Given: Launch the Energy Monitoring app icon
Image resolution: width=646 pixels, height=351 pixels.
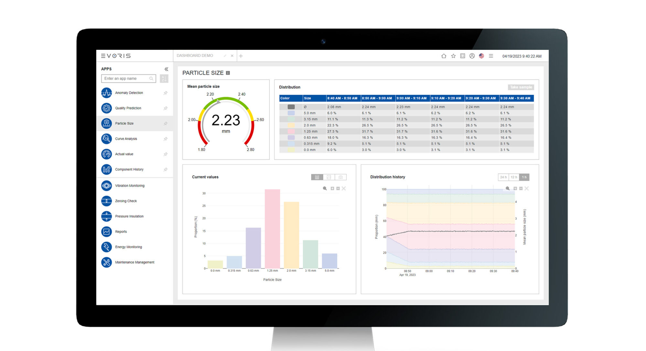Looking at the screenshot, I should (106, 247).
